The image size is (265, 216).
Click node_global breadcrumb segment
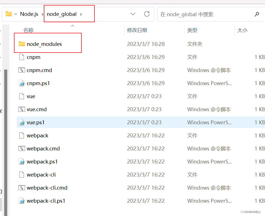[62, 14]
